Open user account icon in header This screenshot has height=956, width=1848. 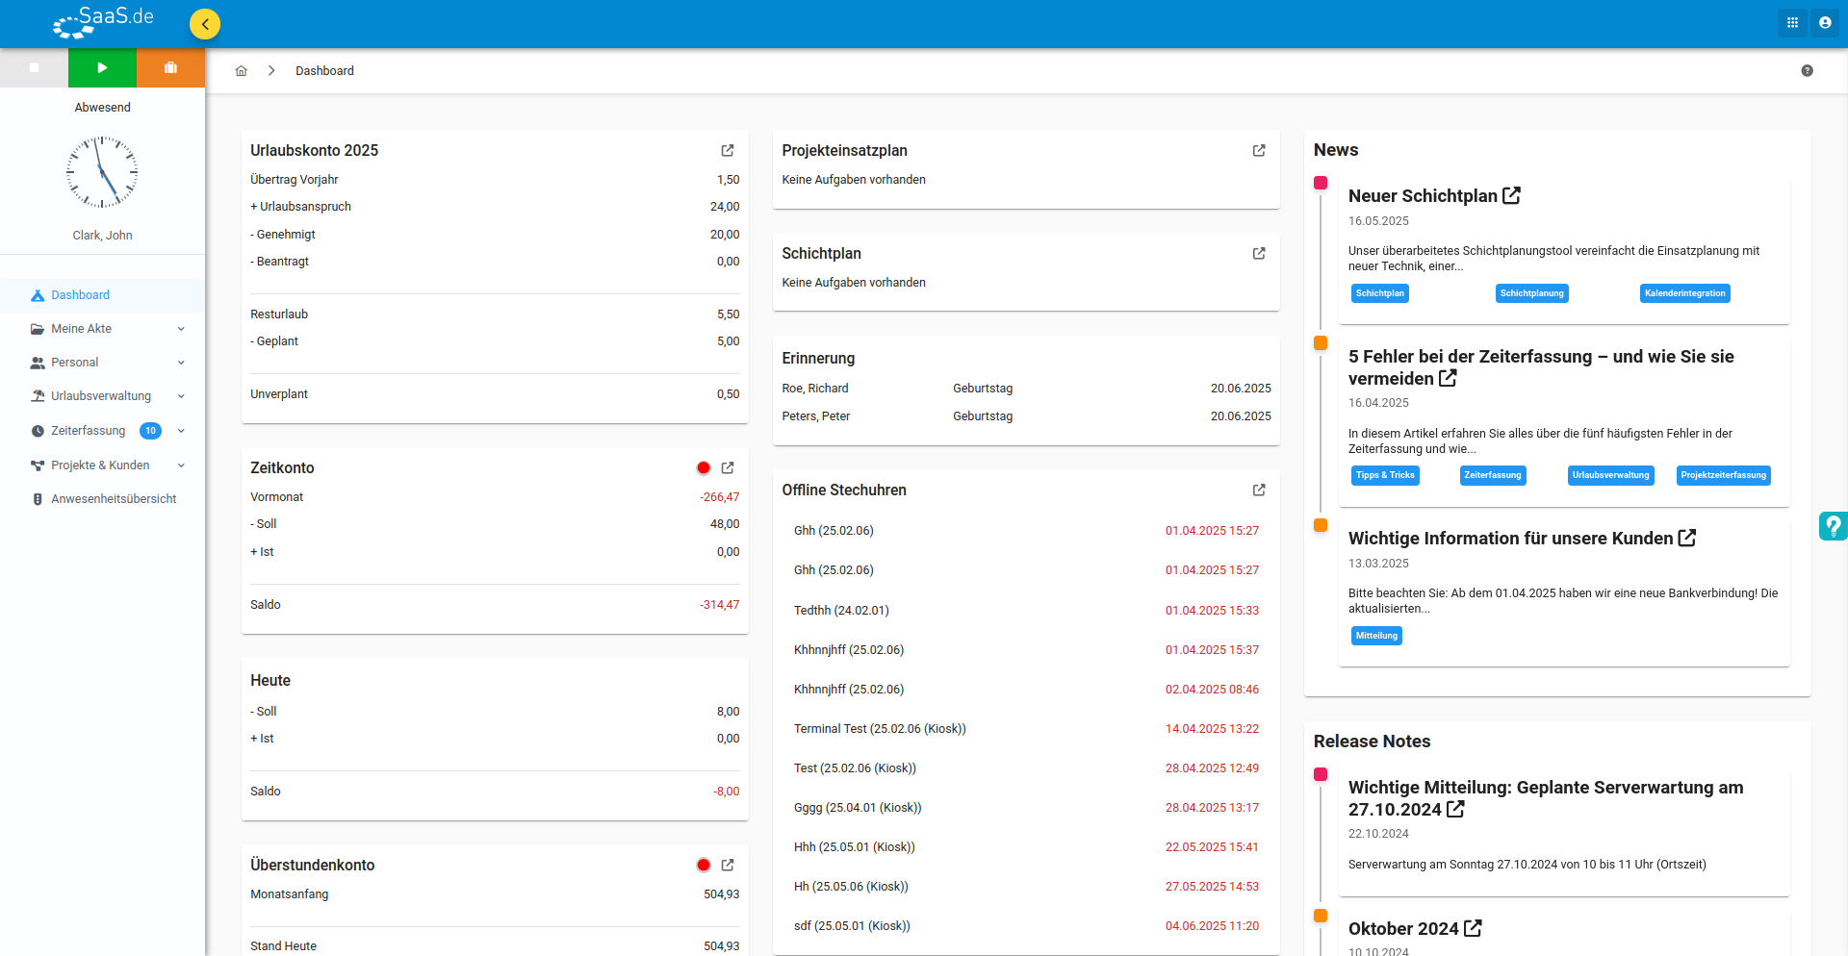click(x=1825, y=23)
